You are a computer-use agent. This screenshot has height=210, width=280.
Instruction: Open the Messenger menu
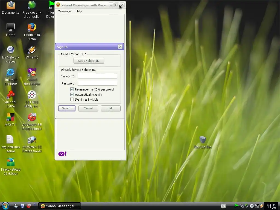point(65,11)
